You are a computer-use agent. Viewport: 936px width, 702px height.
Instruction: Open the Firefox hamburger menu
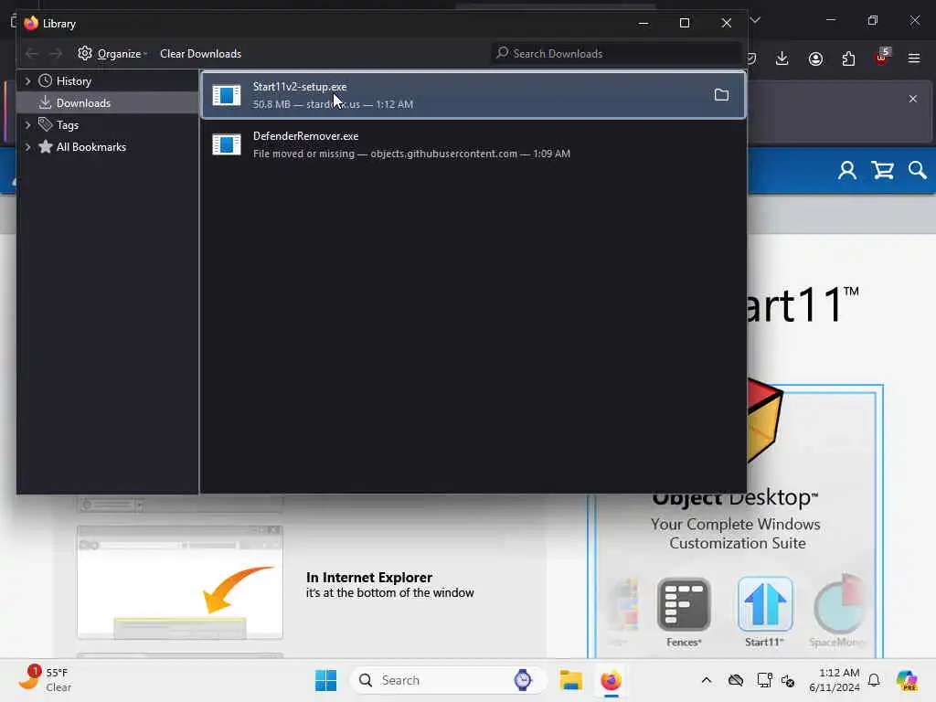[914, 58]
